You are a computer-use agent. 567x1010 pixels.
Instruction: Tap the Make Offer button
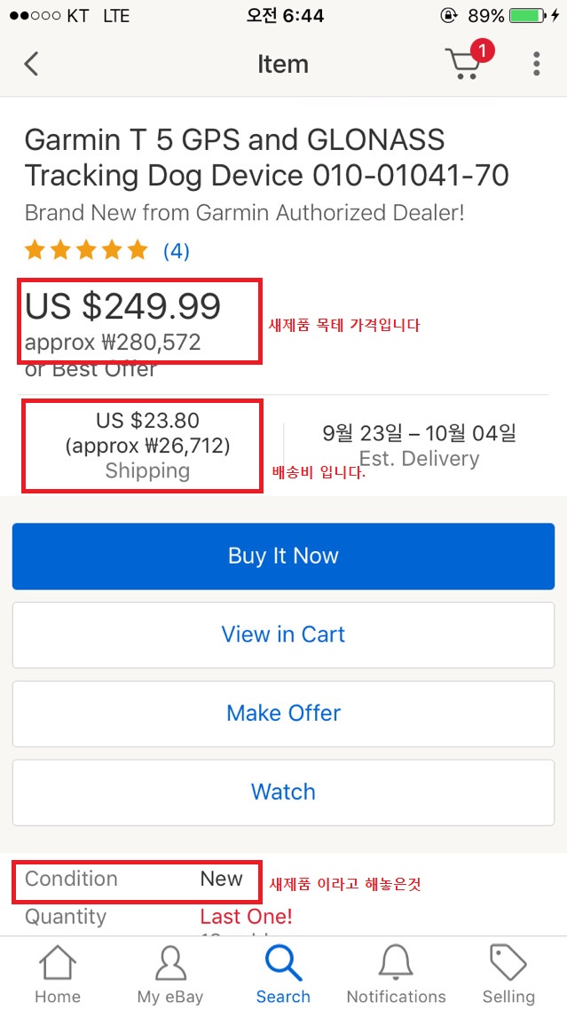[x=283, y=713]
